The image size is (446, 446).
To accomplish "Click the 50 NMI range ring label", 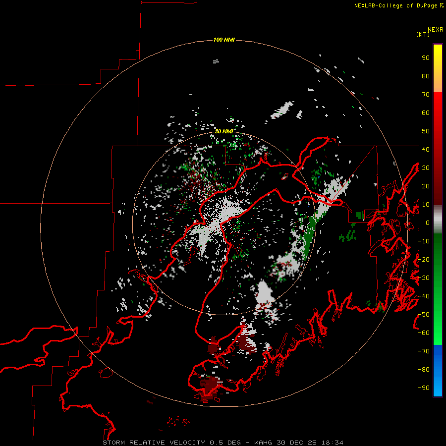I will click(x=224, y=131).
